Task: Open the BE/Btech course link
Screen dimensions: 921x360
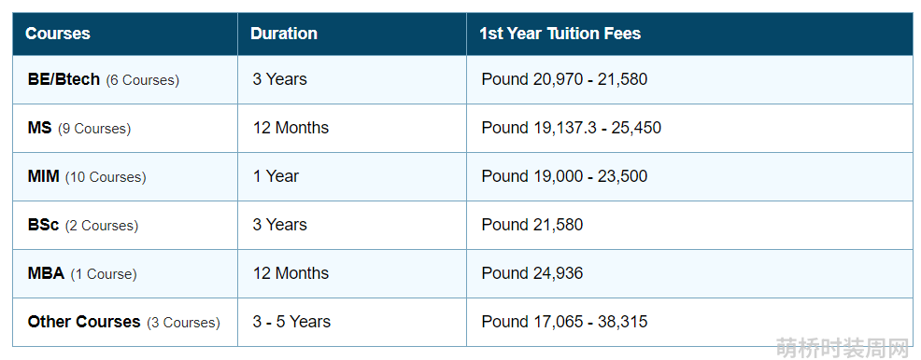Action: click(x=64, y=79)
